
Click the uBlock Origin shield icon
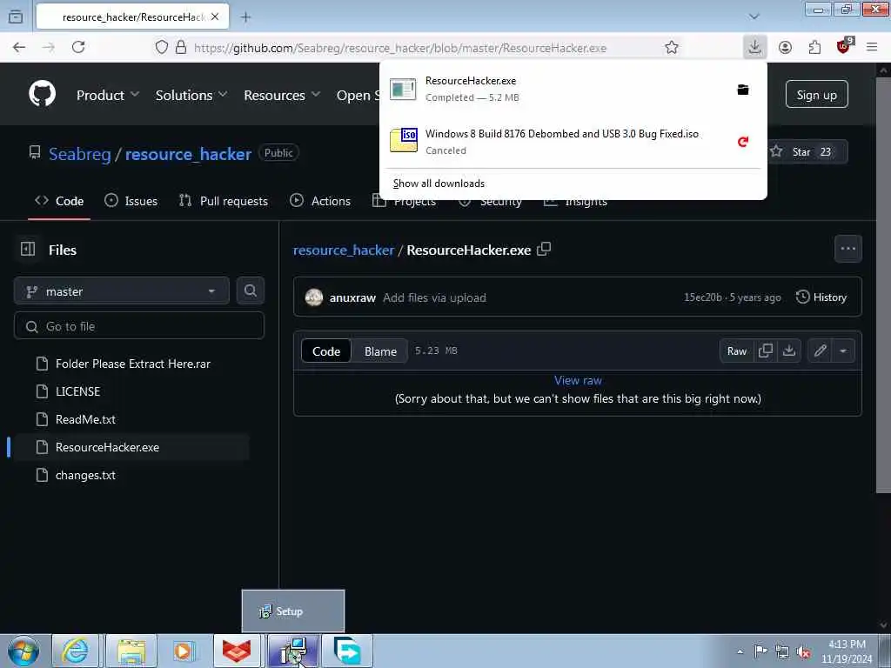click(844, 46)
